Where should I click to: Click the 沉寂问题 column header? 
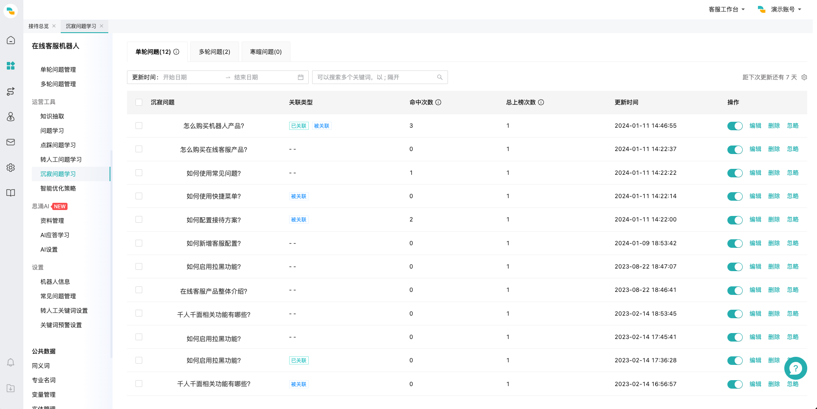coord(163,102)
